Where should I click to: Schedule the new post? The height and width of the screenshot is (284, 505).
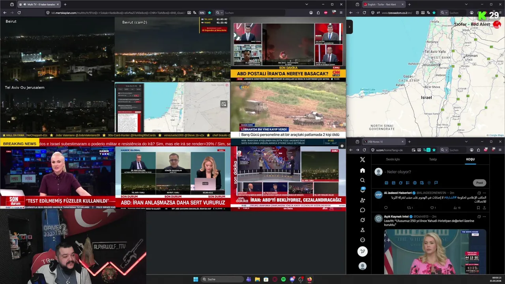click(422, 183)
